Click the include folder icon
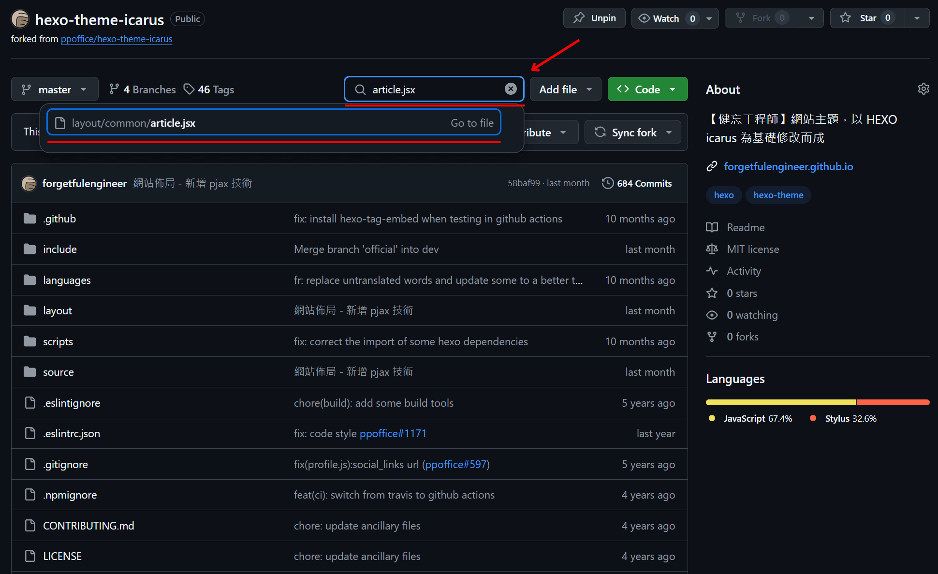The height and width of the screenshot is (574, 938). tap(30, 249)
